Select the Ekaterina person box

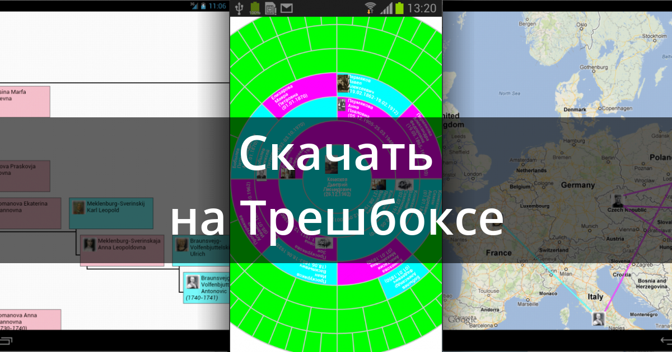[x=31, y=213]
